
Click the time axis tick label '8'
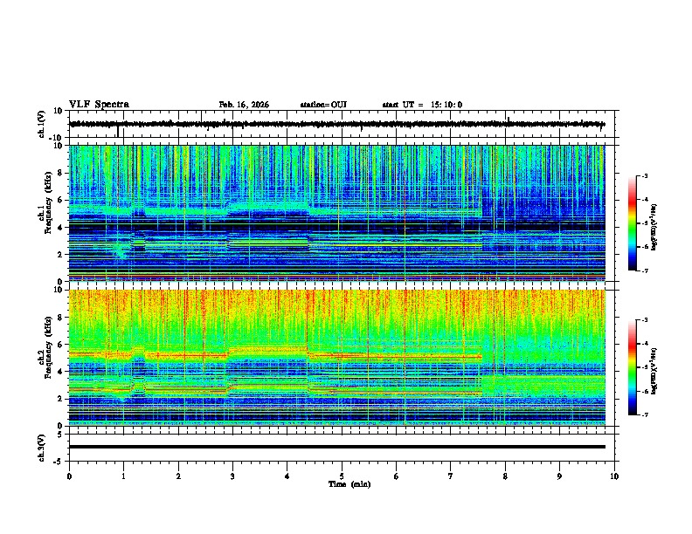pos(505,476)
